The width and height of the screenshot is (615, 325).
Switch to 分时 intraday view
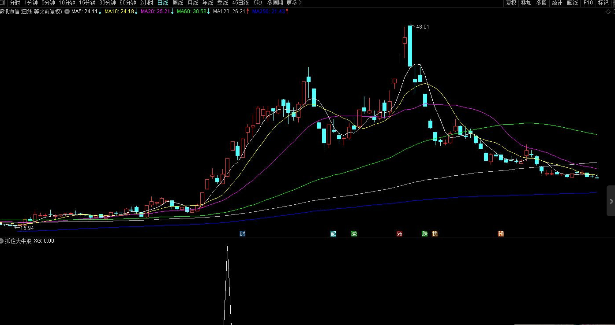[x=15, y=3]
